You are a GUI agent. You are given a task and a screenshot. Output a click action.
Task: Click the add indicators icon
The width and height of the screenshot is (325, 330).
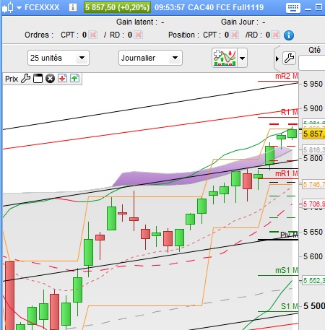pyautogui.click(x=225, y=58)
